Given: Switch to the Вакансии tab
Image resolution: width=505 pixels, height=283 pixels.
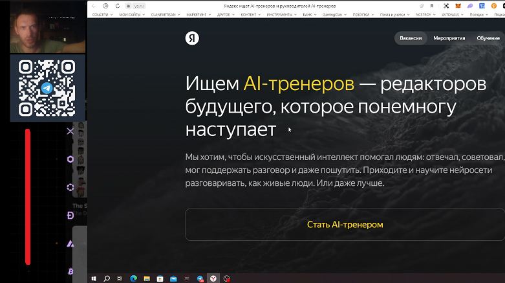Looking at the screenshot, I should point(411,38).
